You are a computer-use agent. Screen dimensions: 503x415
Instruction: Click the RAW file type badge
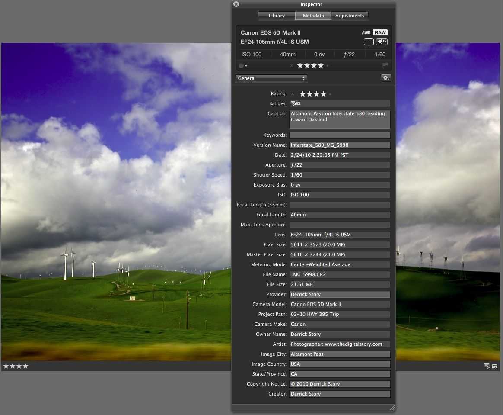click(x=380, y=32)
